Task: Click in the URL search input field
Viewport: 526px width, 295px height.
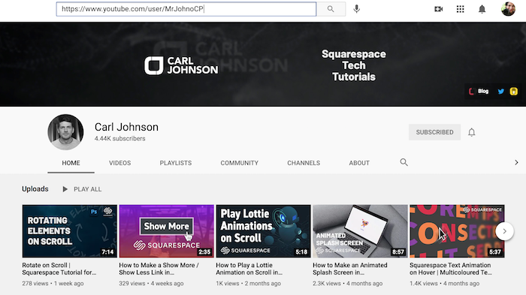Action: coord(186,9)
